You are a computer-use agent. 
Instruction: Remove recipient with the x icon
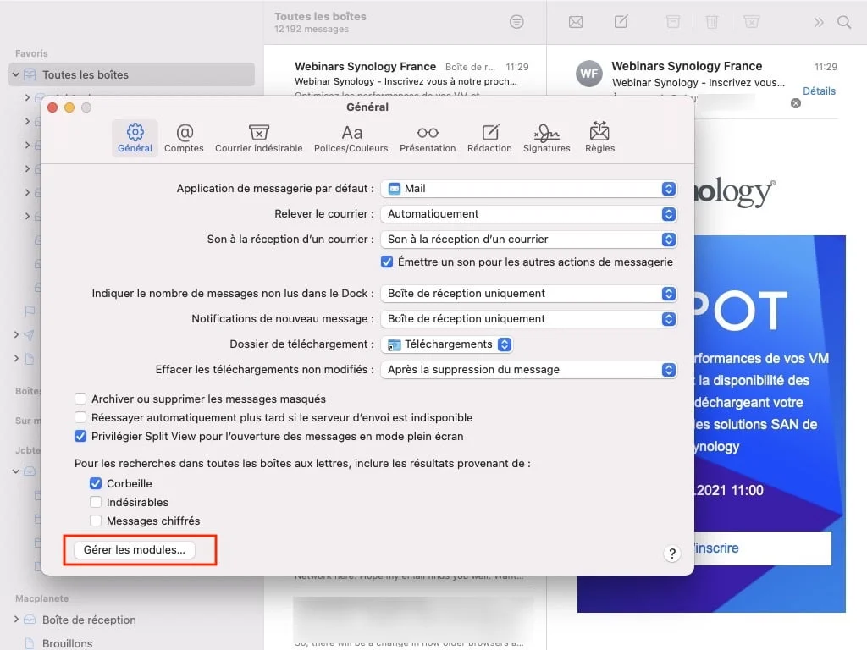coord(796,103)
